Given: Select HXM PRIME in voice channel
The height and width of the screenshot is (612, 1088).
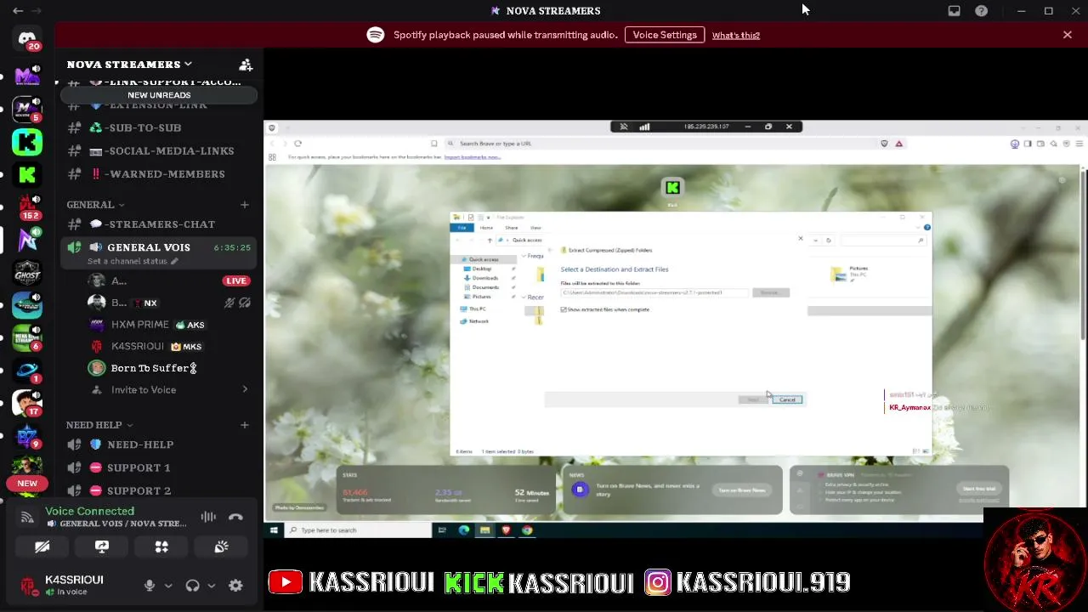Looking at the screenshot, I should 140,325.
